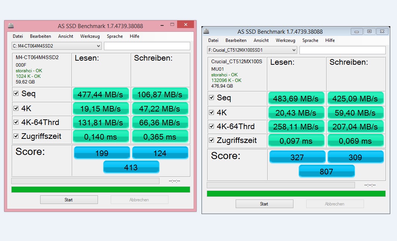Click empty text field beside M4 drive dropdown
397x241 pixels.
147,46
